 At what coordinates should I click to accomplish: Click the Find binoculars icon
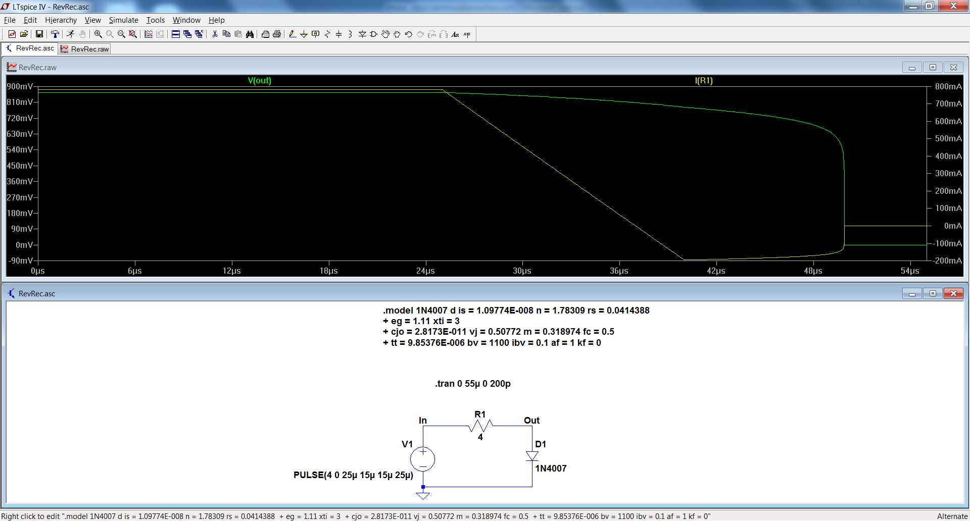250,34
